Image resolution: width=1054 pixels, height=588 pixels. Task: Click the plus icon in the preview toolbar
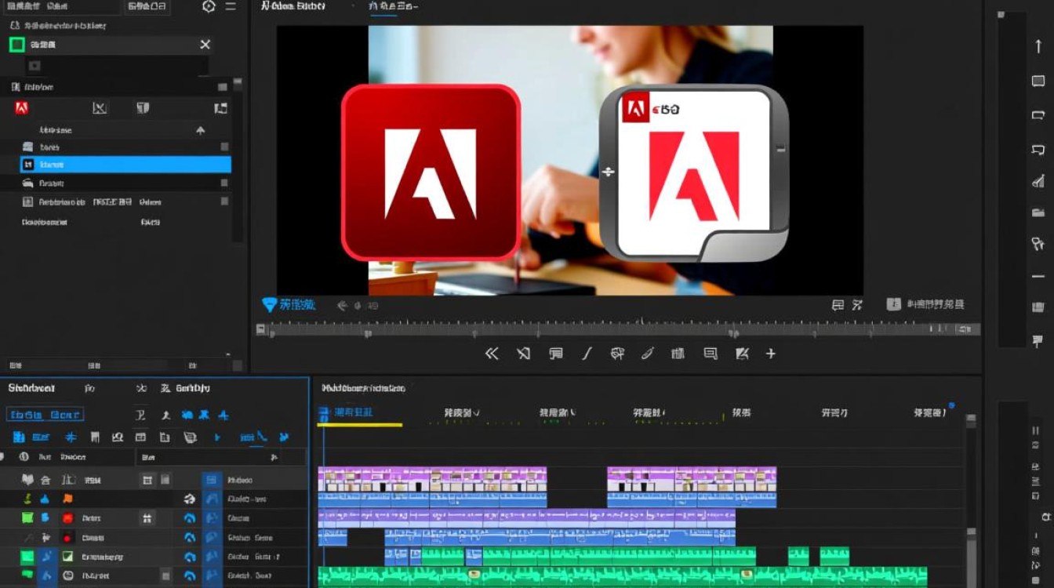771,354
